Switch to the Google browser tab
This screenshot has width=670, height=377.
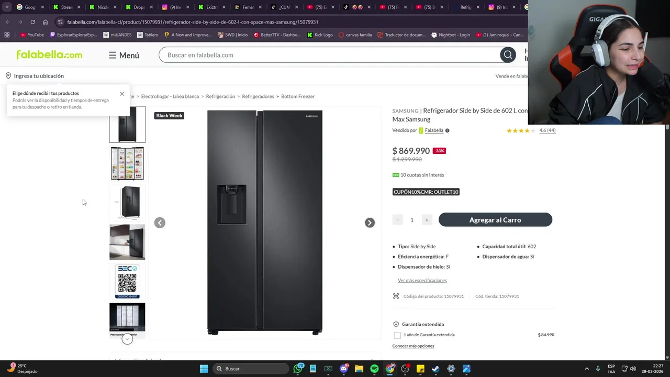pyautogui.click(x=27, y=7)
